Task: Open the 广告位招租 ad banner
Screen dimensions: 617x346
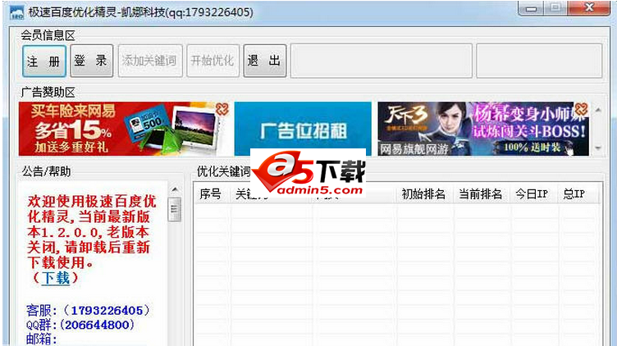Action: (303, 129)
